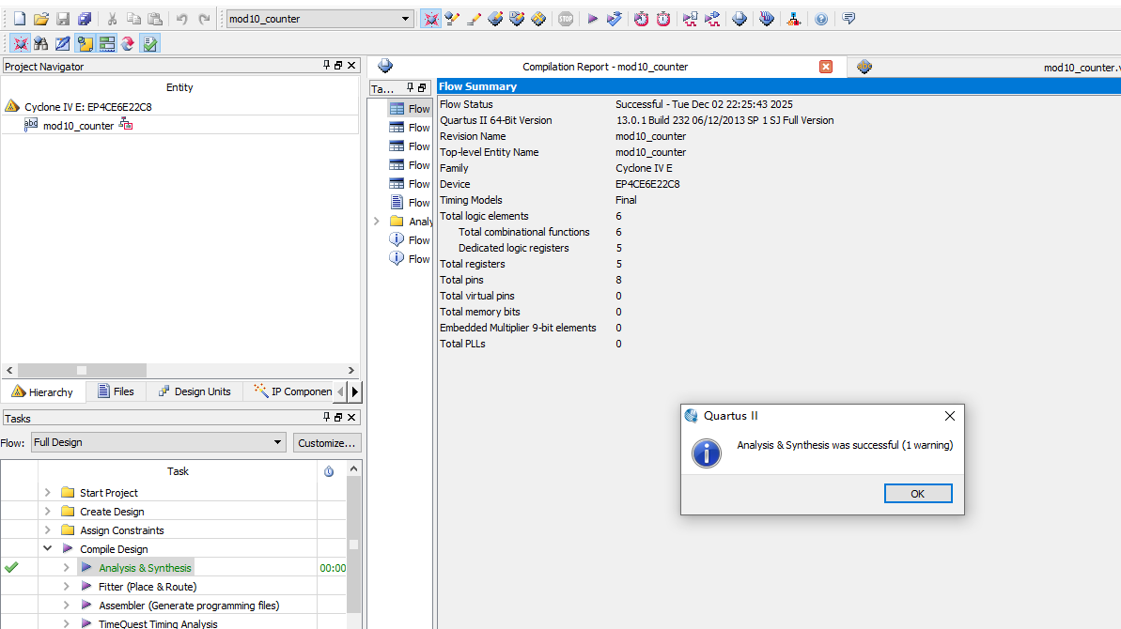
Task: Create a new file from toolbar
Action: click(x=20, y=19)
